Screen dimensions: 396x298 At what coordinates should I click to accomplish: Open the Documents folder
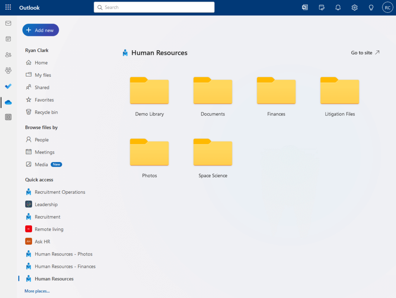click(213, 97)
